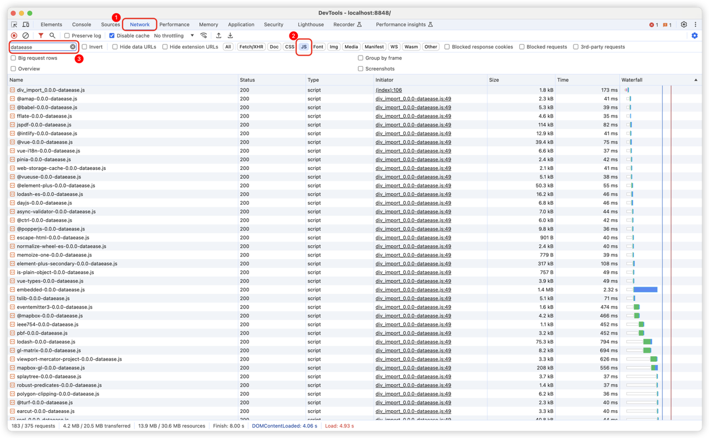710x439 pixels.
Task: Open the network search magnifier
Action: [x=52, y=36]
